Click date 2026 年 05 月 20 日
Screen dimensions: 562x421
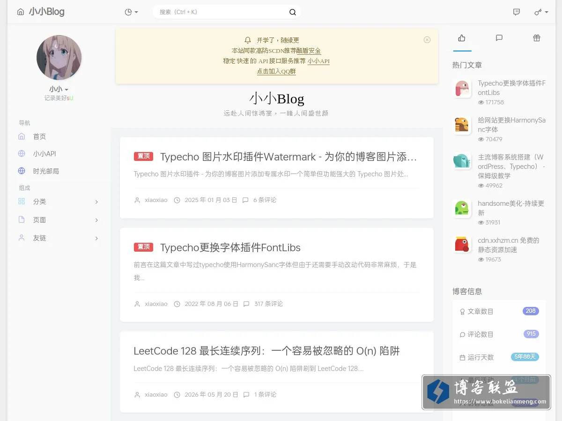click(211, 394)
